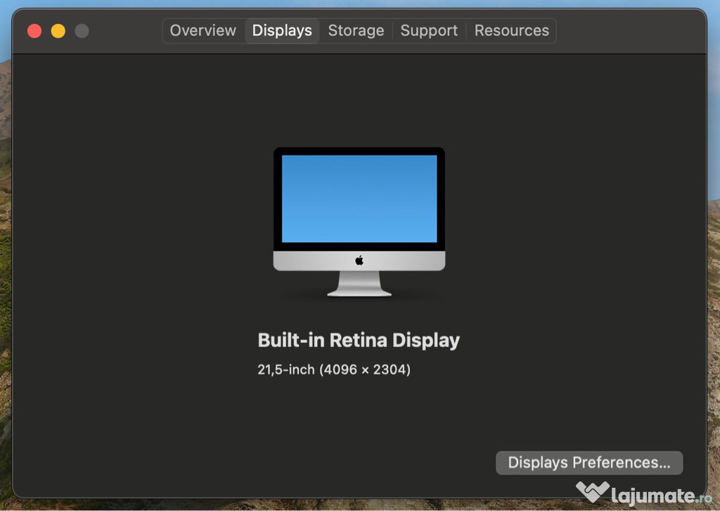This screenshot has height=511, width=720.
Task: Select the Displays tab
Action: tap(282, 31)
